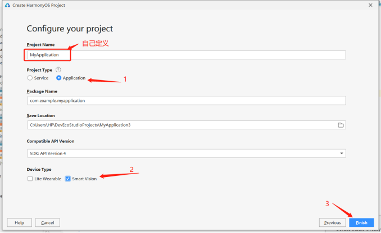Click the Project Type label
Screen dimensions: 381x233
tap(39, 70)
